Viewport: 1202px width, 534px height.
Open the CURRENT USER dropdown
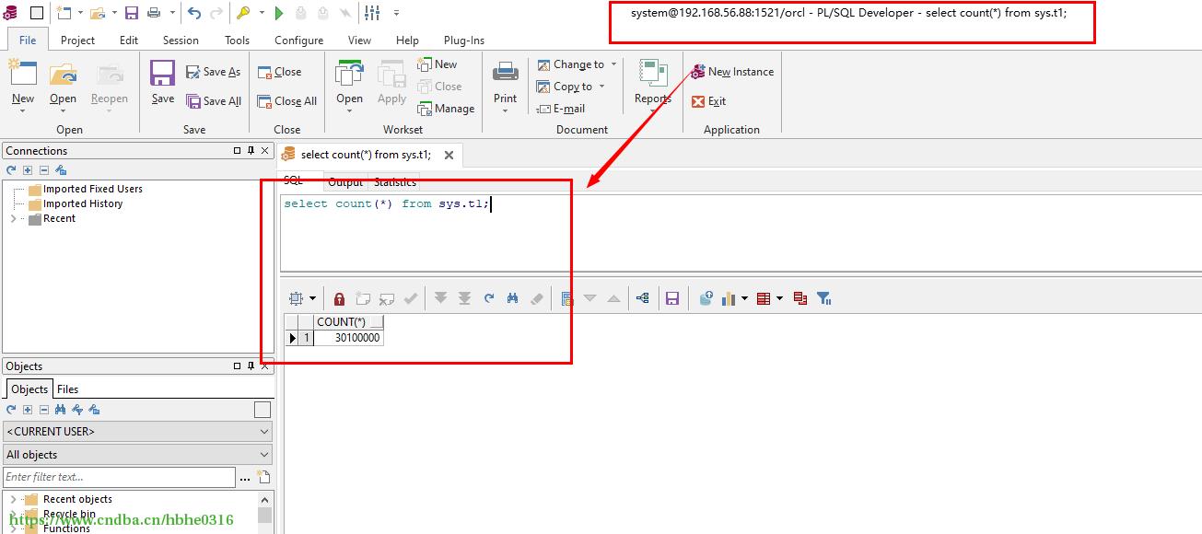[137, 431]
